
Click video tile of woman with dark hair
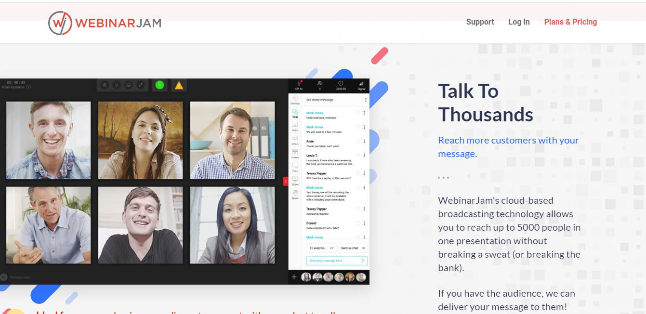click(233, 225)
